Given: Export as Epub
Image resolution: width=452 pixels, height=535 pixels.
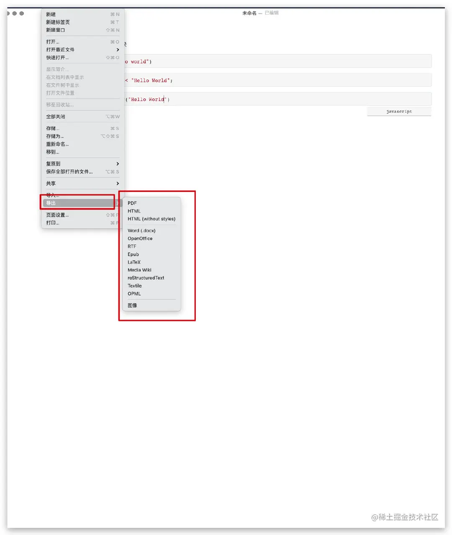Looking at the screenshot, I should [152, 254].
